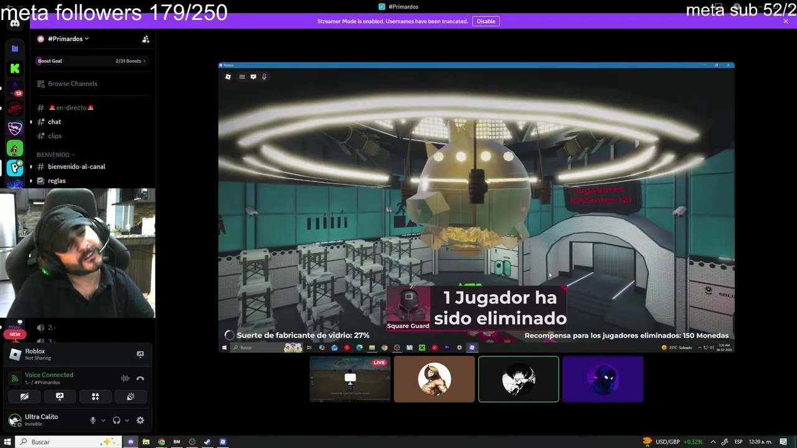
Task: Share Roblox screen from activity panel
Action: click(140, 354)
